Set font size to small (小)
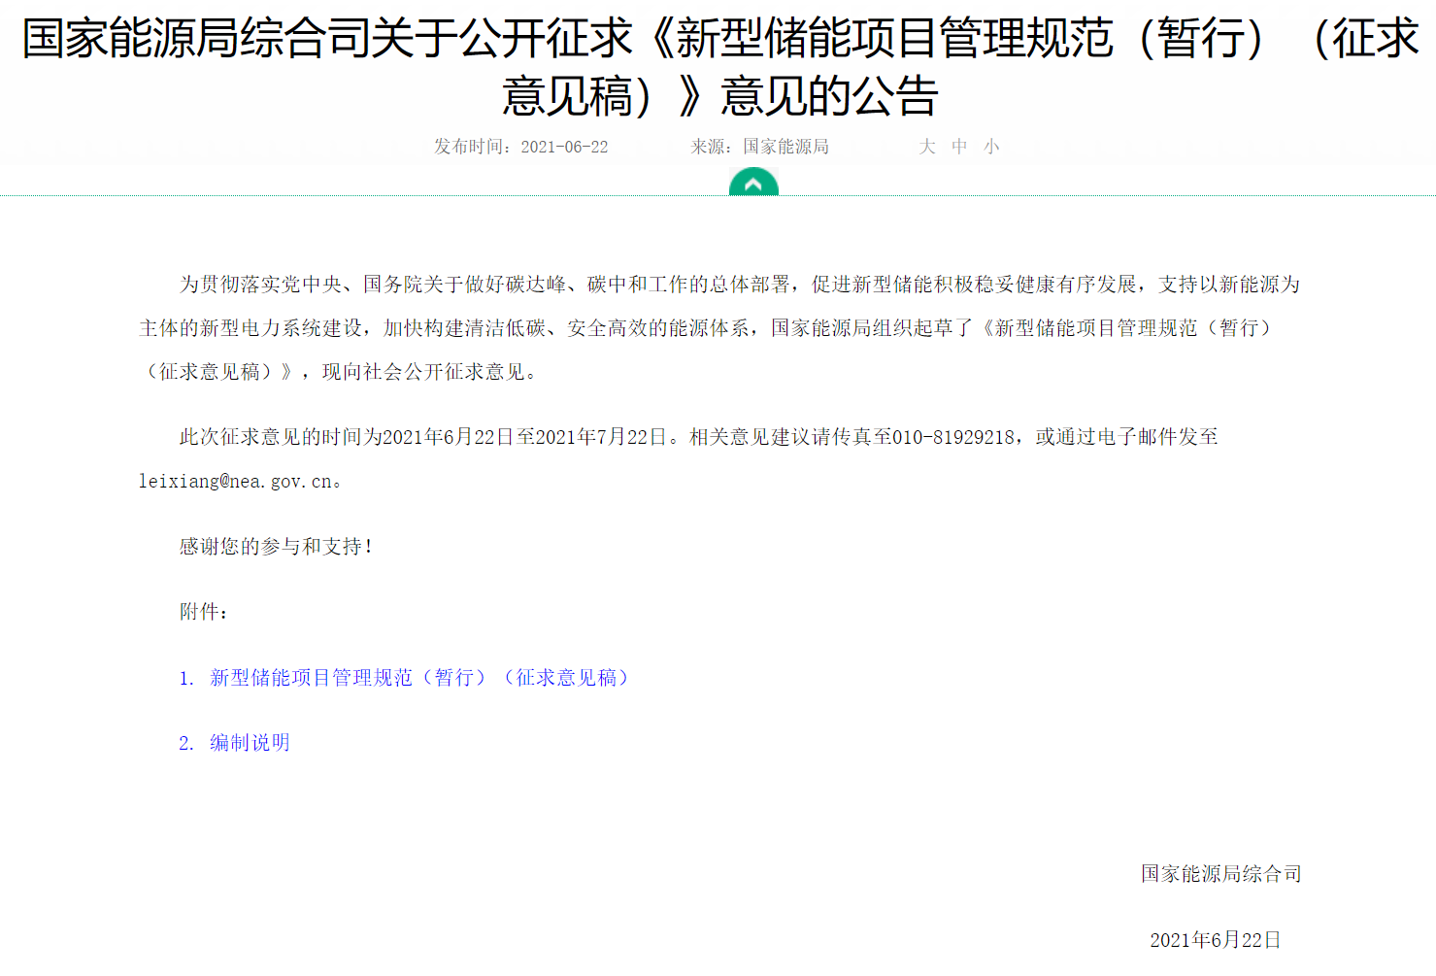This screenshot has height=976, width=1436. [991, 147]
